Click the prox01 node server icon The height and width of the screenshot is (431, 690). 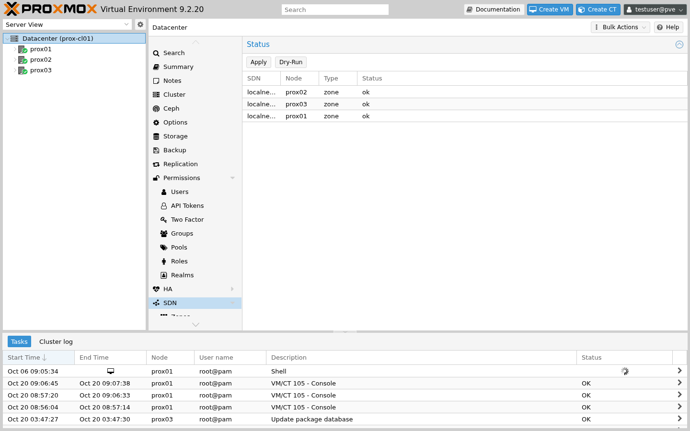click(x=23, y=49)
